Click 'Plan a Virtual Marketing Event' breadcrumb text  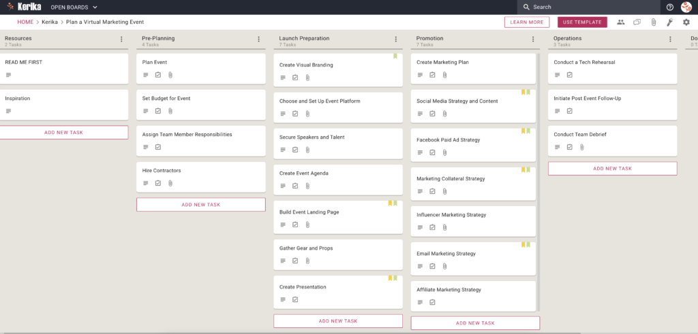click(x=105, y=22)
